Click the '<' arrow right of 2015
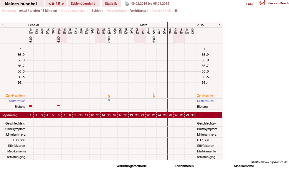 [220, 24]
